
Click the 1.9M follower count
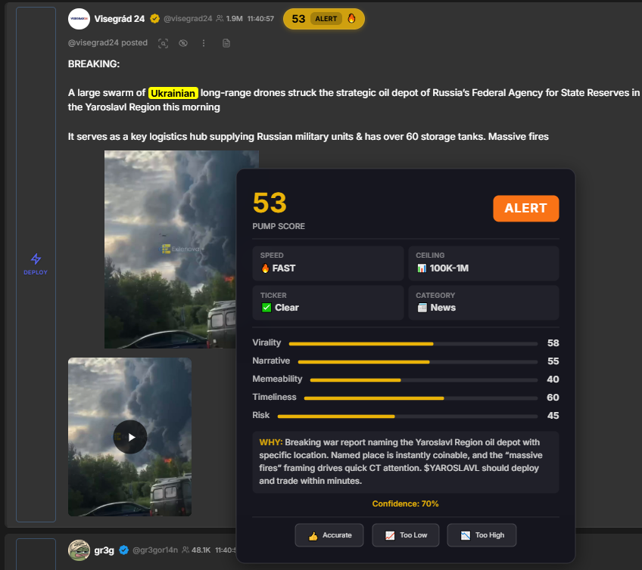234,19
